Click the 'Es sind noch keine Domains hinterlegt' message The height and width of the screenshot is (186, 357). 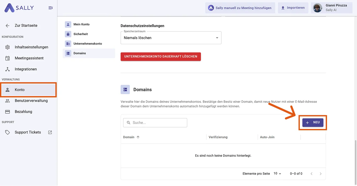point(223,156)
